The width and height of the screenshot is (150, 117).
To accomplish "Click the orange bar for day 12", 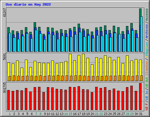I will point(58,78).
